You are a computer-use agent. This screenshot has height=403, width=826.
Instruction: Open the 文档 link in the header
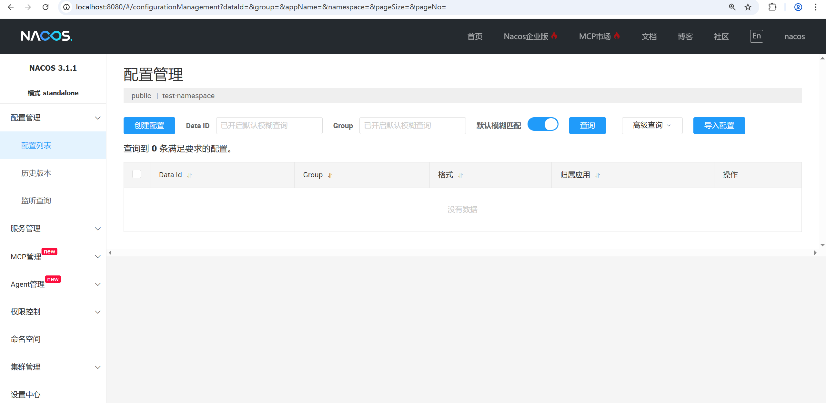(649, 36)
